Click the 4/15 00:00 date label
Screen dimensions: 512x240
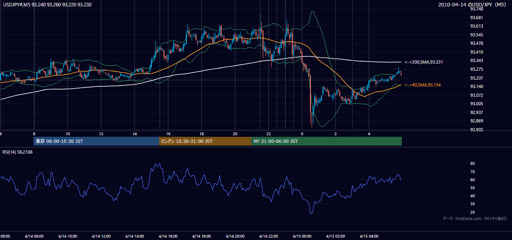[x=302, y=236]
